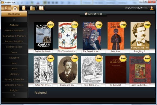
Task: Select the Literature category
Action: pyautogui.click(x=14, y=74)
